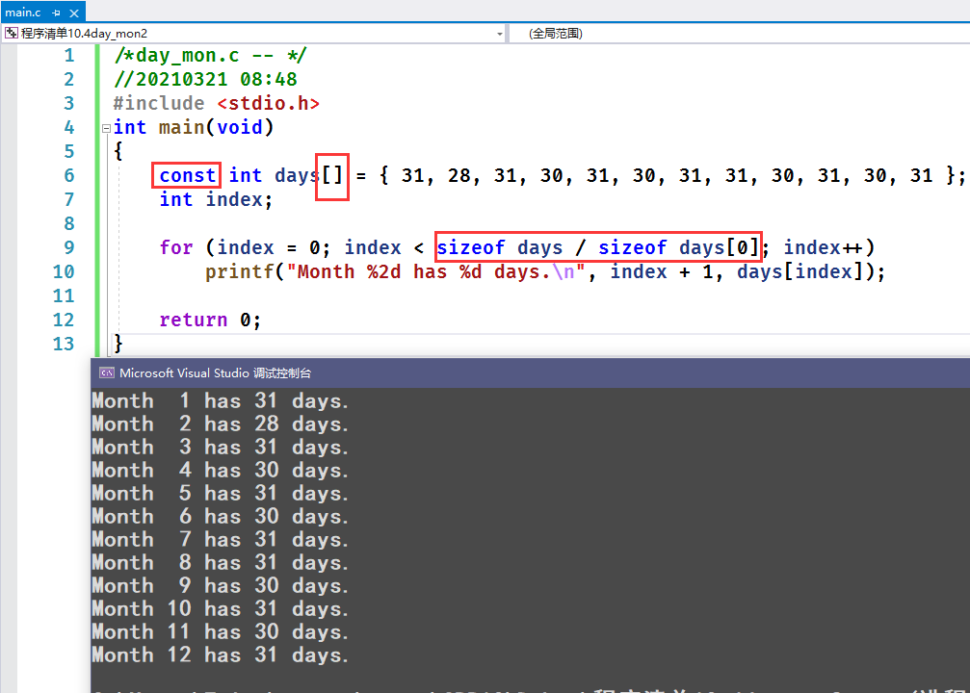This screenshot has width=970, height=693.
Task: Click the const keyword on line 6
Action: tap(187, 175)
